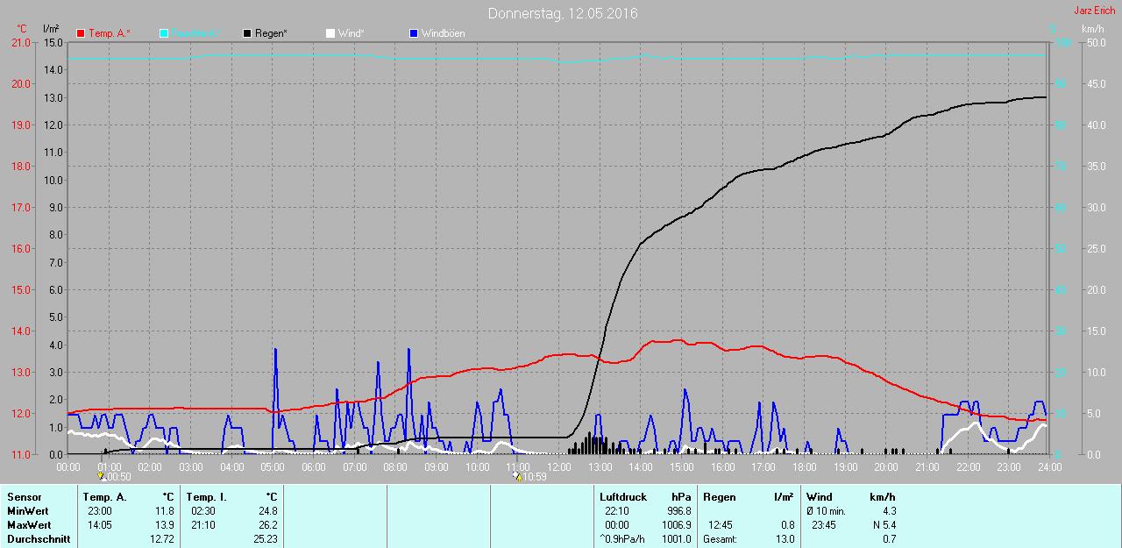This screenshot has width=1122, height=548.
Task: Click the Temp. I. maximum value 26.2
Action: coord(267,525)
